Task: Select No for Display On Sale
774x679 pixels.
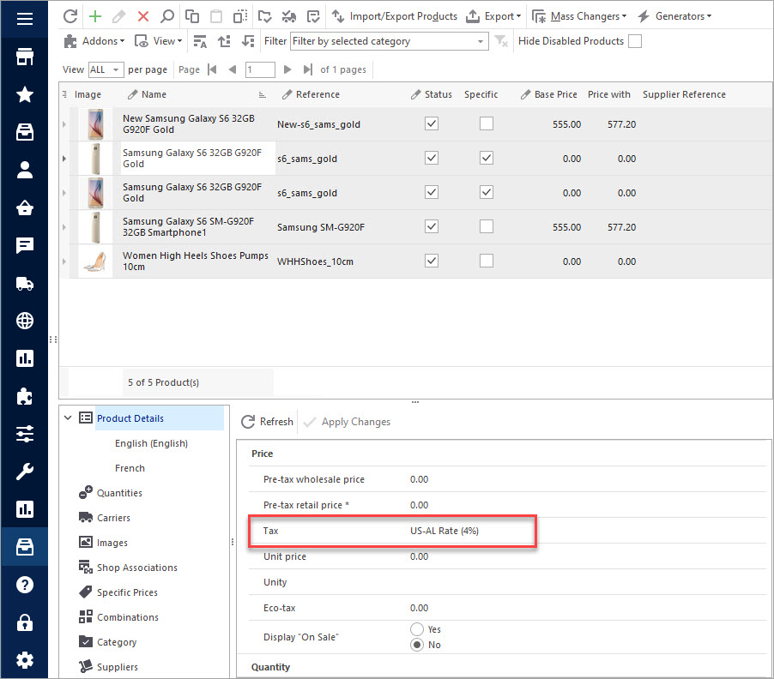Action: (417, 645)
